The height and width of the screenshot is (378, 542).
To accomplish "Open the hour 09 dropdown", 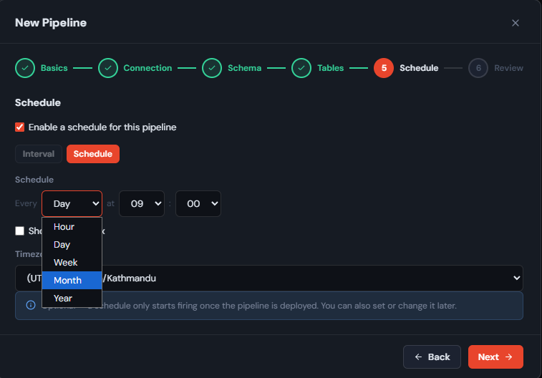I will pyautogui.click(x=142, y=203).
